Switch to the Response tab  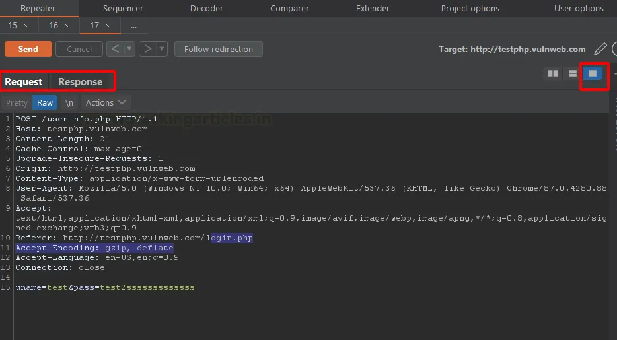[x=80, y=82]
